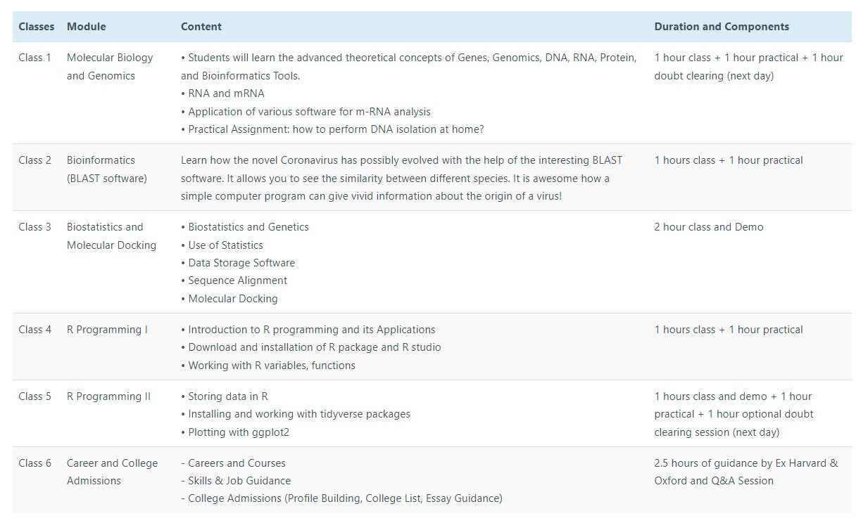
Task: Click the Molecular Docking bullet item
Action: pyautogui.click(x=229, y=299)
